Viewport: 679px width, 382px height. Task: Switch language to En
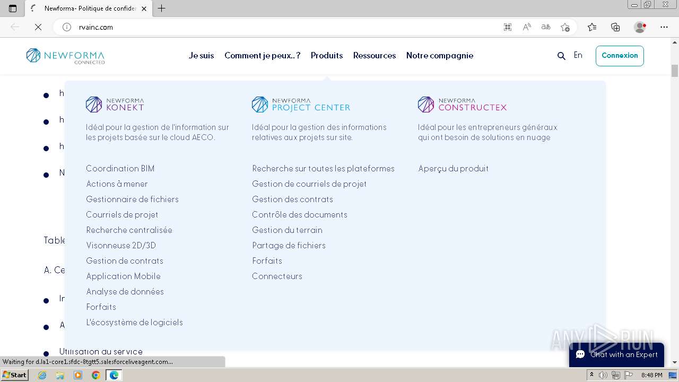578,55
